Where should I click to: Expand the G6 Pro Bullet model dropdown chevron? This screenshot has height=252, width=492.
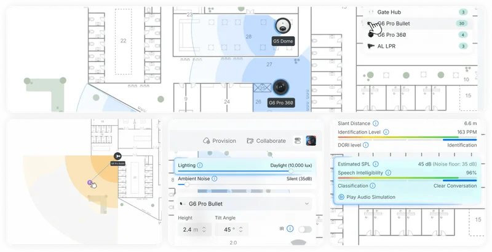306,204
